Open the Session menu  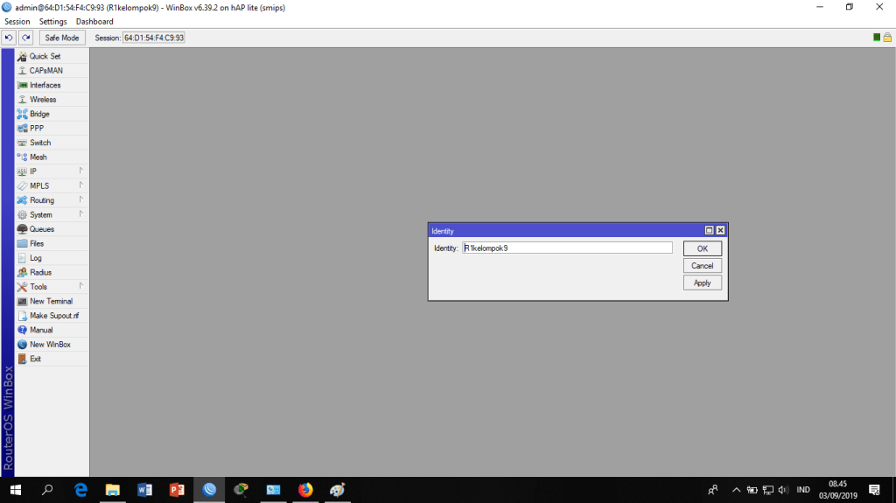(x=17, y=21)
